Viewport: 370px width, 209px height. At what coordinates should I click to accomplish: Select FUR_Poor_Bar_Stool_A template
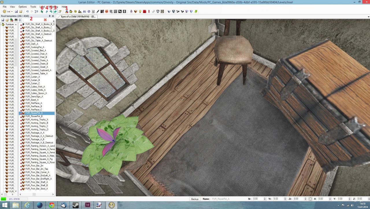tap(36, 189)
